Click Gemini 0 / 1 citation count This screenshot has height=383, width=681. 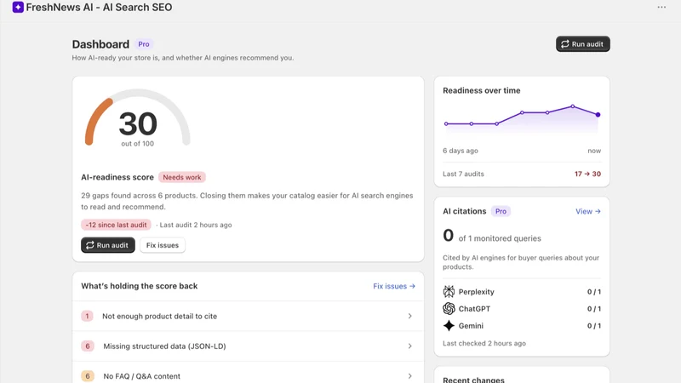click(594, 326)
